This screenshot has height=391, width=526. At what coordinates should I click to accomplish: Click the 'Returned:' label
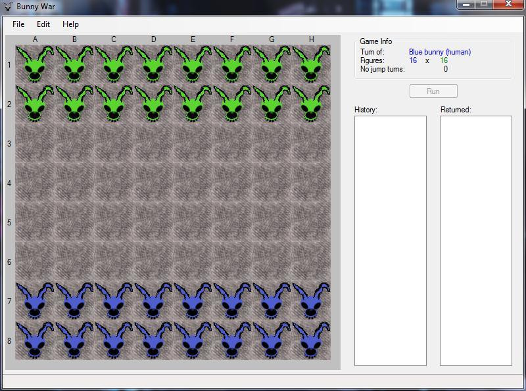pos(456,110)
